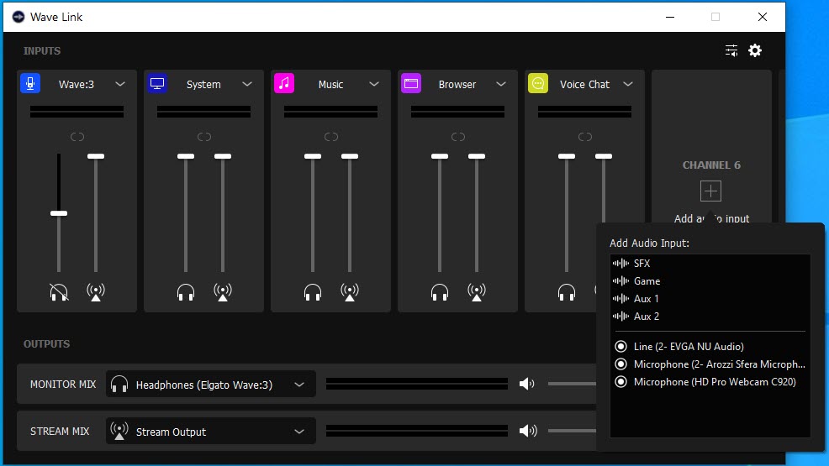Click broadcast icon in Stream Mix output
The image size is (829, 466).
tap(119, 431)
